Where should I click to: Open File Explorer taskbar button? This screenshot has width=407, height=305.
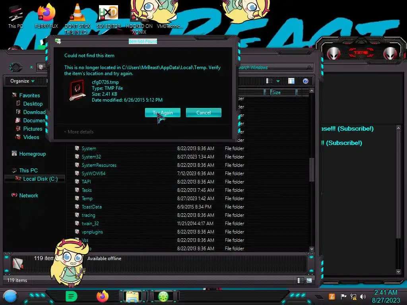[x=132, y=296]
